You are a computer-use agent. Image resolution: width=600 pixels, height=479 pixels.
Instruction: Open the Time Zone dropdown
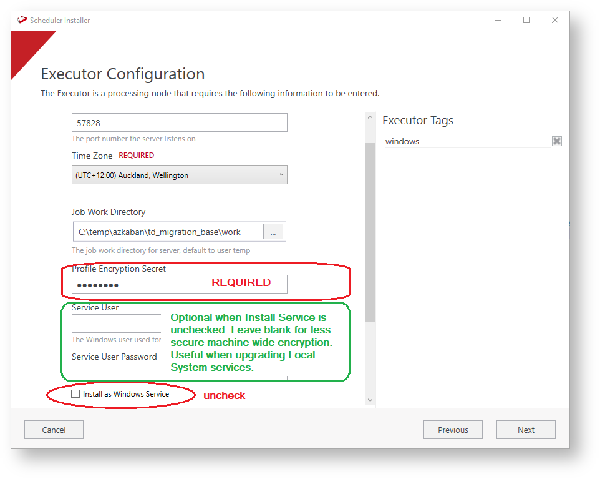click(179, 175)
